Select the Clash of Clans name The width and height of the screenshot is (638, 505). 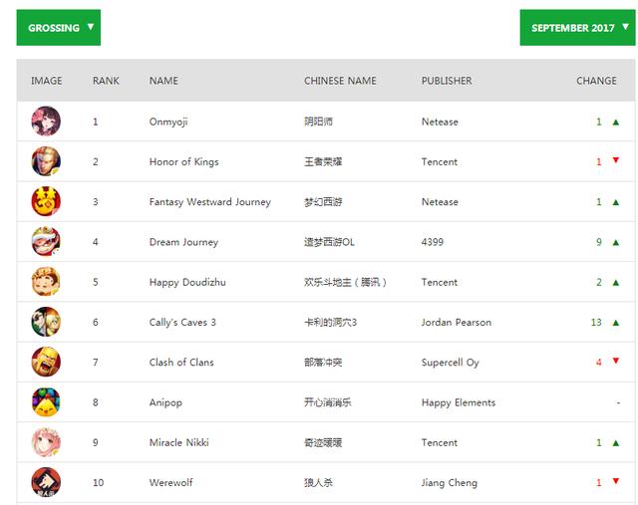tap(181, 362)
